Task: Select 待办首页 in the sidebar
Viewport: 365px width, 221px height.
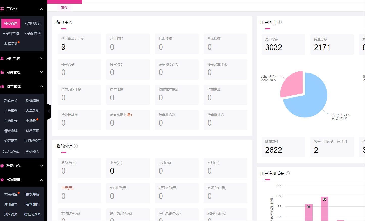Action: tap(11, 23)
